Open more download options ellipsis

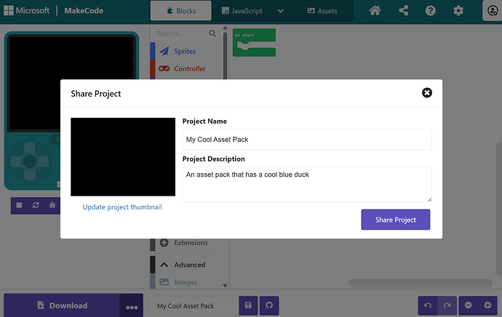[x=132, y=306]
